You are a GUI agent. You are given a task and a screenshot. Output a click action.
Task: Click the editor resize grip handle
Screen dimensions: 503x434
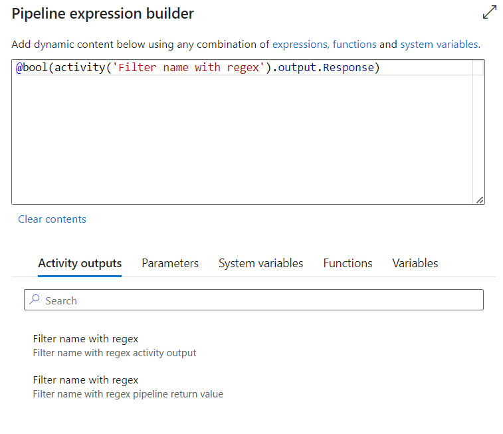480,200
